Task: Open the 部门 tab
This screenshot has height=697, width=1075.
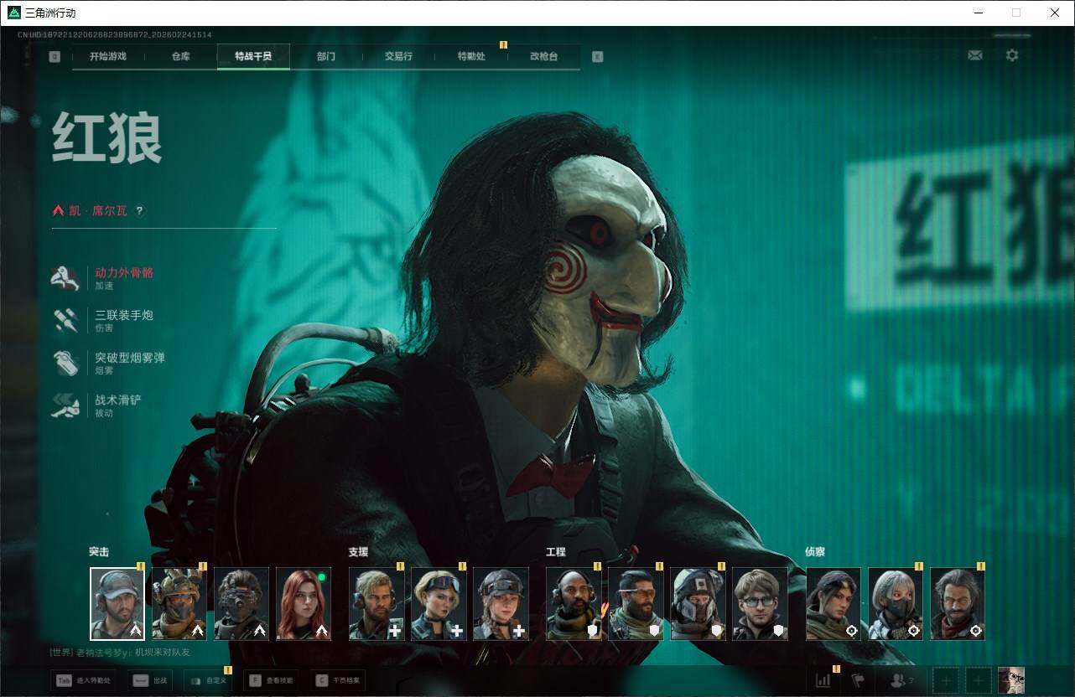Action: (326, 57)
